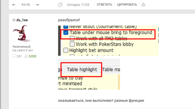195x109 pixels.
Task: Report post using warning triangle icon
Action: click(x=143, y=5)
